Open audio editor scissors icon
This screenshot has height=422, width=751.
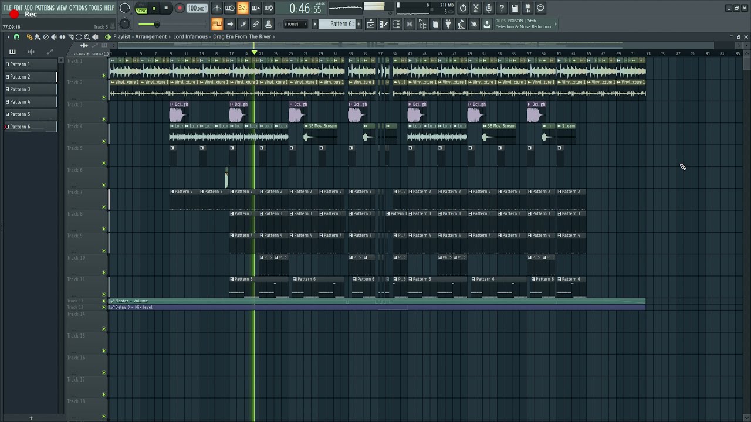(x=476, y=8)
